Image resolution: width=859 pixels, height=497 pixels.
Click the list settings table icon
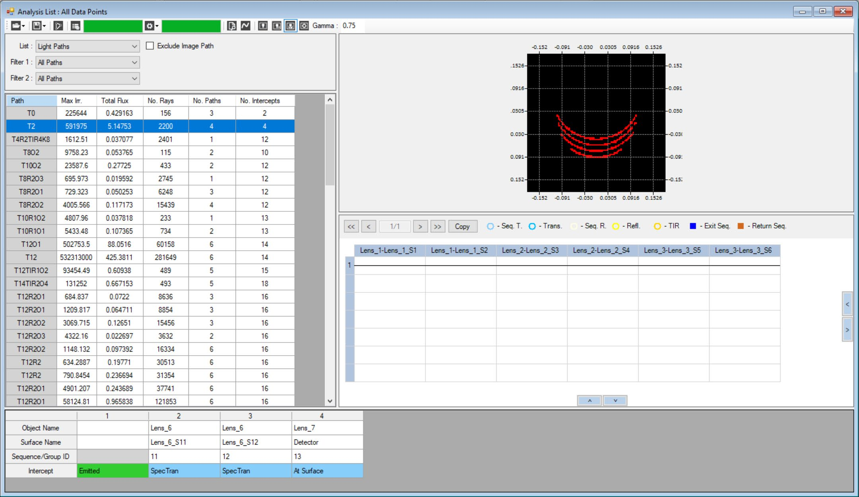tap(76, 26)
